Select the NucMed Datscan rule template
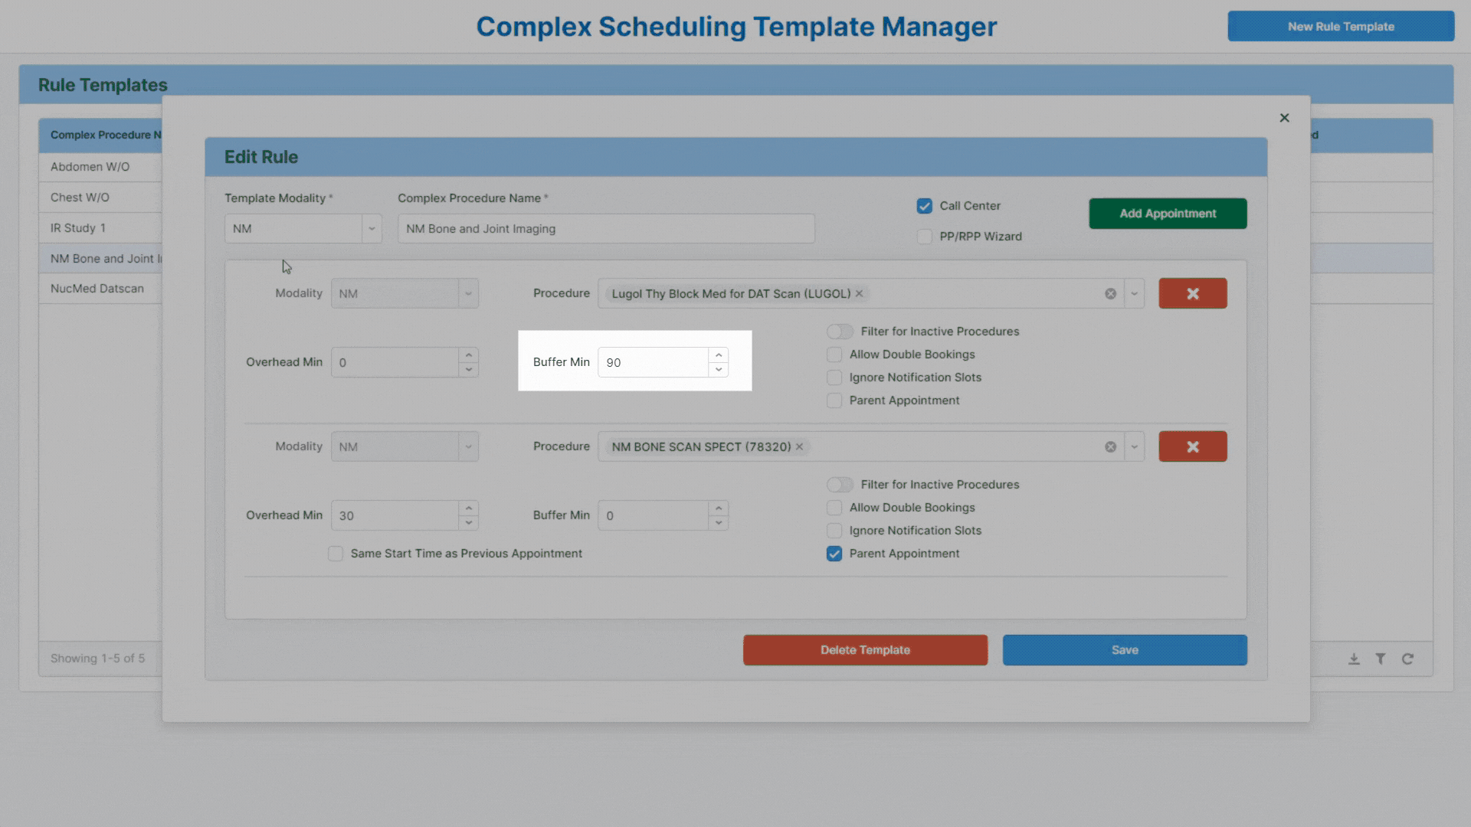1471x827 pixels. [x=97, y=289]
